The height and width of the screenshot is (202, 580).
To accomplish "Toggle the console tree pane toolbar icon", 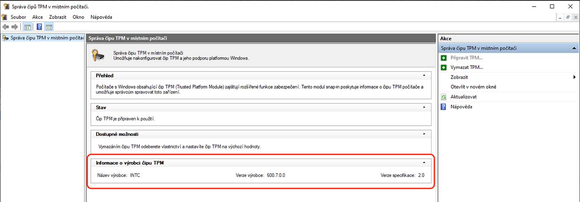I will point(27,27).
